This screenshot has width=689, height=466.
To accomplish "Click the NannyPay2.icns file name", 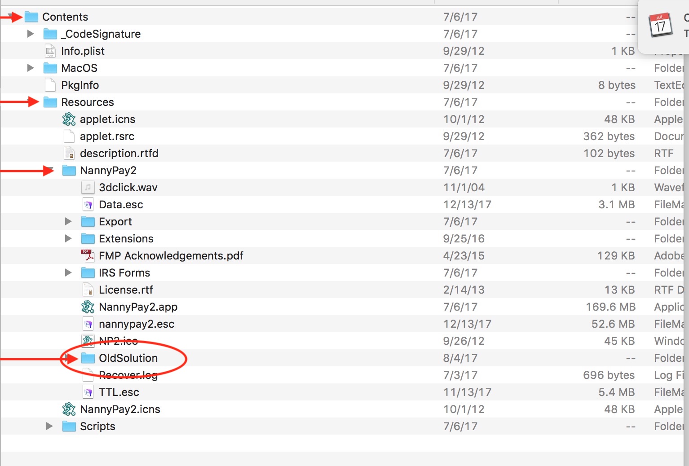I will click(120, 409).
